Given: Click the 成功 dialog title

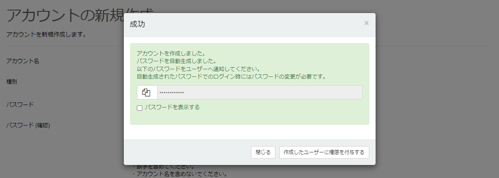Looking at the screenshot, I should point(138,24).
